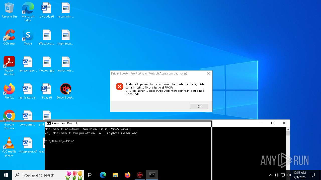Select the worthhote... file icon
Viewport: 321px width, 180px height.
(x=65, y=64)
